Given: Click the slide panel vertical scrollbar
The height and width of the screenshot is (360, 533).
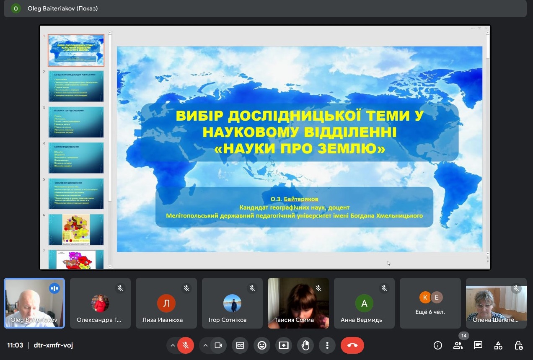Looking at the screenshot, I should [110, 126].
